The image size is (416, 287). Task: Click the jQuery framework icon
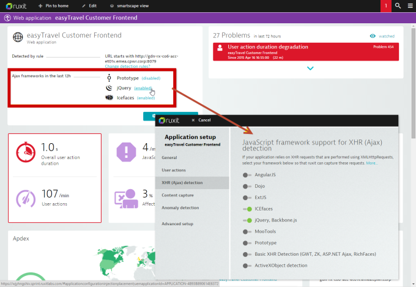tap(109, 88)
